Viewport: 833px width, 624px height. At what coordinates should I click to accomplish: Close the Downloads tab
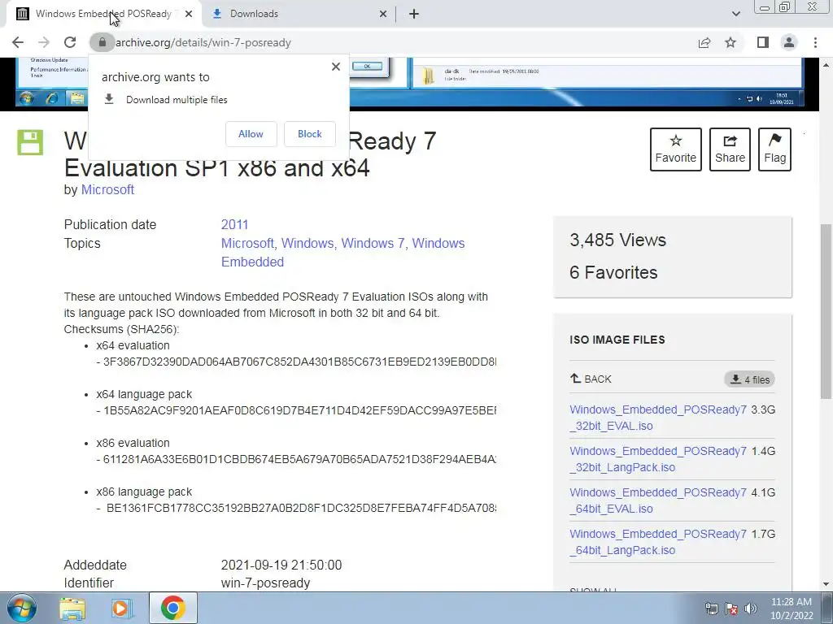click(x=383, y=14)
